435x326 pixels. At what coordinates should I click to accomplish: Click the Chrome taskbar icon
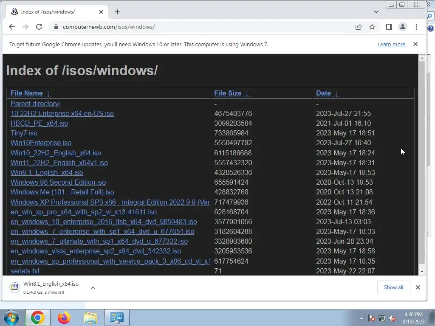point(38,318)
